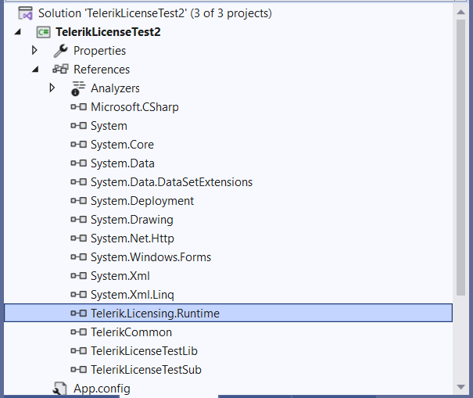Click the Analyzers icon
The image size is (473, 398).
[77, 88]
